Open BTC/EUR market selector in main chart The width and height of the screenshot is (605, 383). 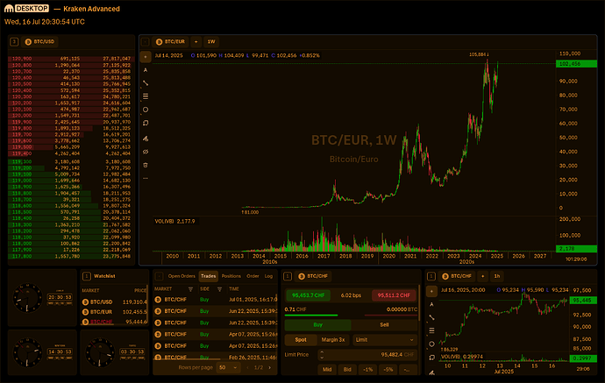click(x=171, y=42)
